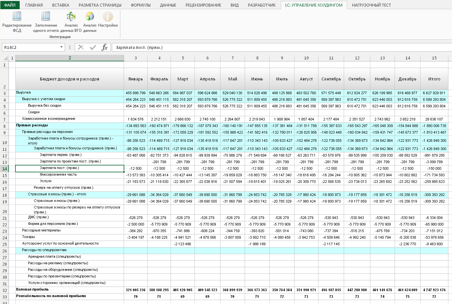Click the cancel entry X icon

click(81, 47)
